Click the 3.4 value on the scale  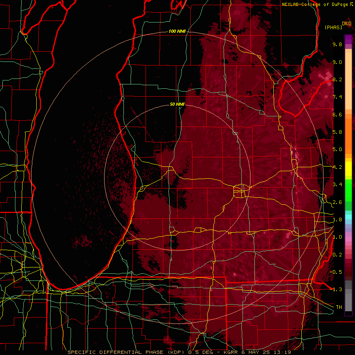click(337, 184)
